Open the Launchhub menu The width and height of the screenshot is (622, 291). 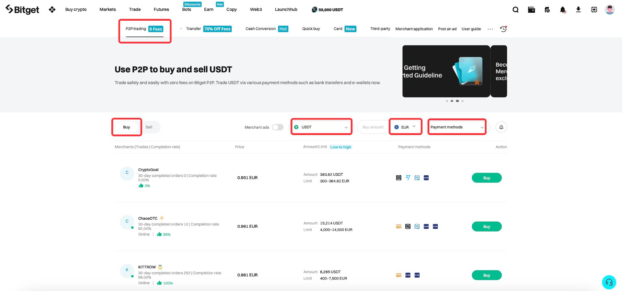click(x=286, y=10)
